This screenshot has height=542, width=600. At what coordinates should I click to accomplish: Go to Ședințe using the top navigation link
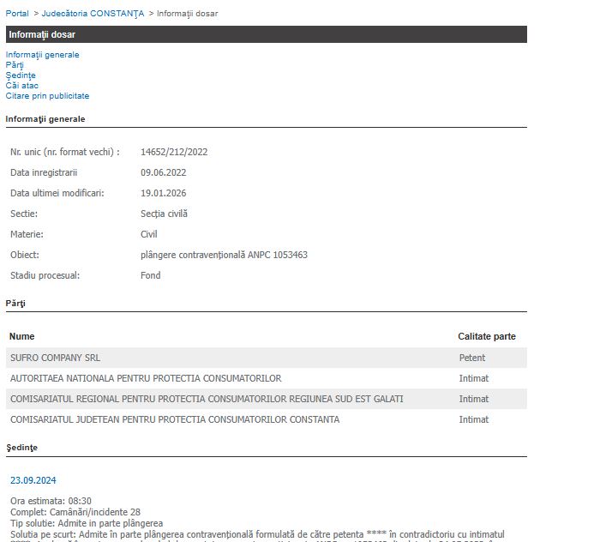point(21,75)
